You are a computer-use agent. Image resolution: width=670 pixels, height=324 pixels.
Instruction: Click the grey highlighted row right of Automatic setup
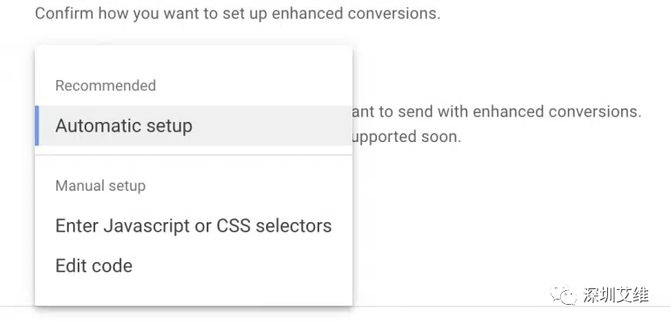click(x=273, y=125)
